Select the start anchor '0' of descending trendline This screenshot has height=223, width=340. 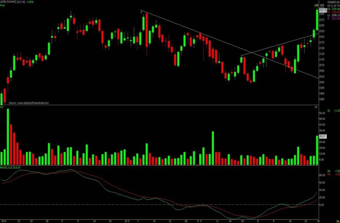tap(141, 12)
